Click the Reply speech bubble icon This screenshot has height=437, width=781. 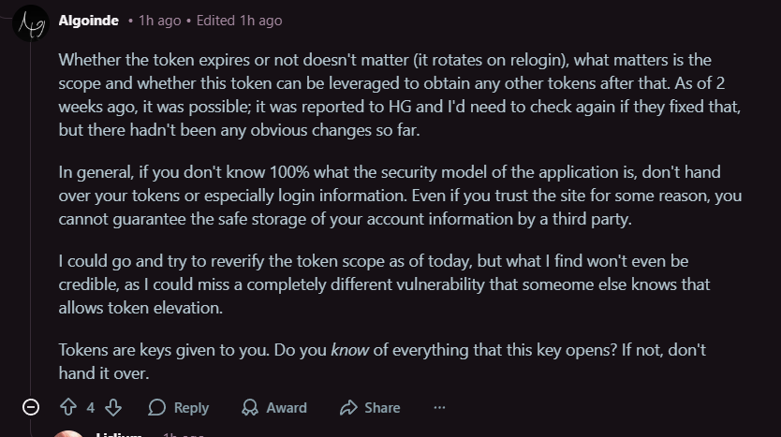tap(157, 407)
